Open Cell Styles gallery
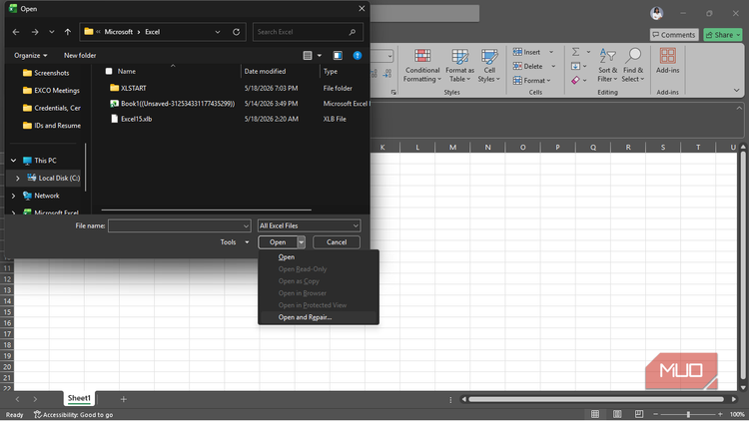 click(x=489, y=66)
